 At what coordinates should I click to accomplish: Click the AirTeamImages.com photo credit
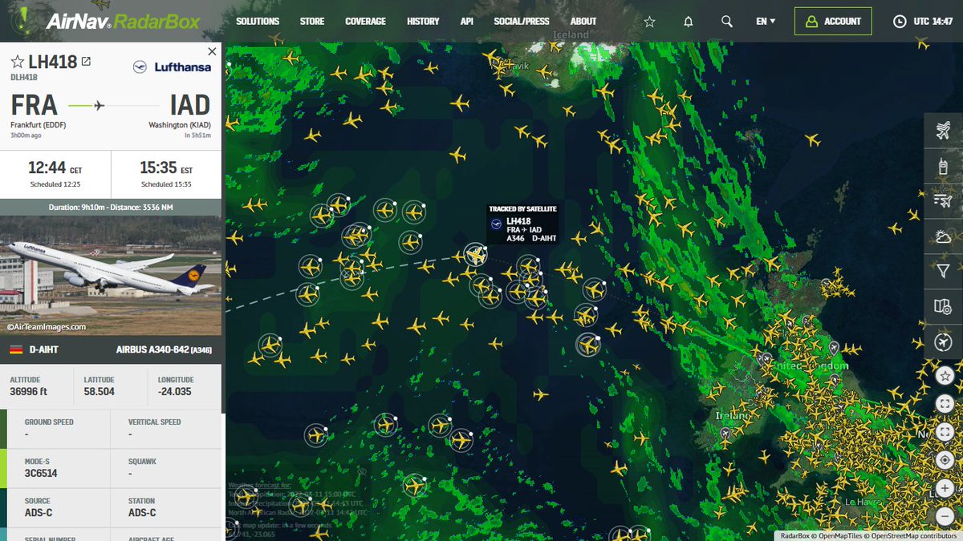(47, 327)
